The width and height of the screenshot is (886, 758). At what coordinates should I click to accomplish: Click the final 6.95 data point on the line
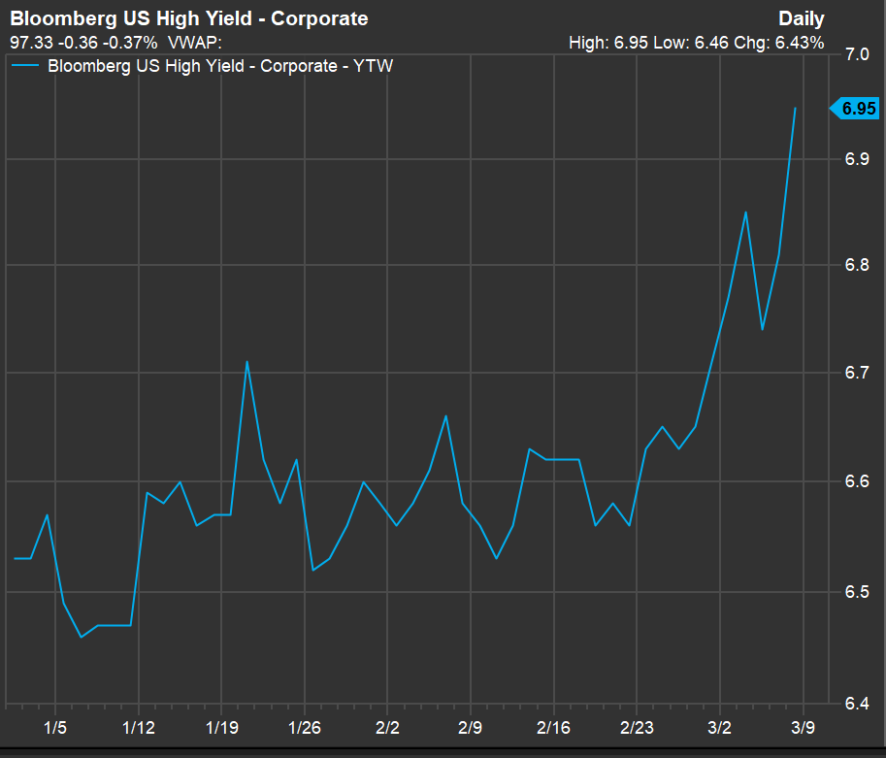[795, 108]
